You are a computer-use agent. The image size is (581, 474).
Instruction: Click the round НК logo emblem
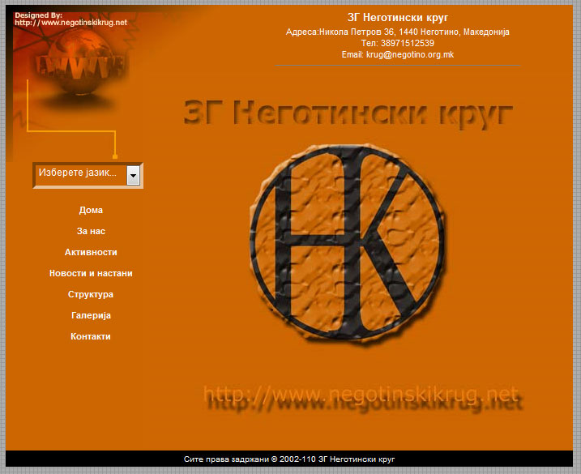tap(347, 242)
